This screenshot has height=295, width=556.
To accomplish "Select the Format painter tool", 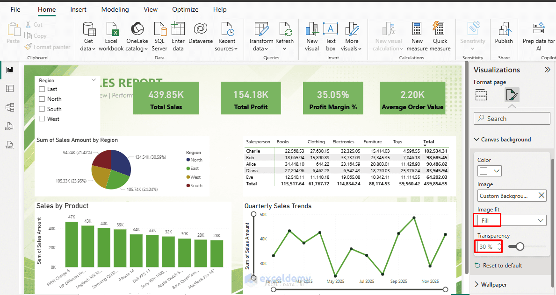I will (47, 47).
